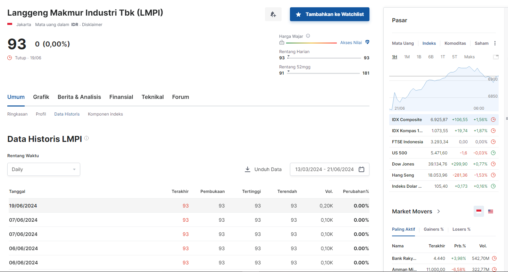Open the 13/03/2024 - 21/06/2024 date picker
Image resolution: width=508 pixels, height=272 pixels.
click(324, 169)
